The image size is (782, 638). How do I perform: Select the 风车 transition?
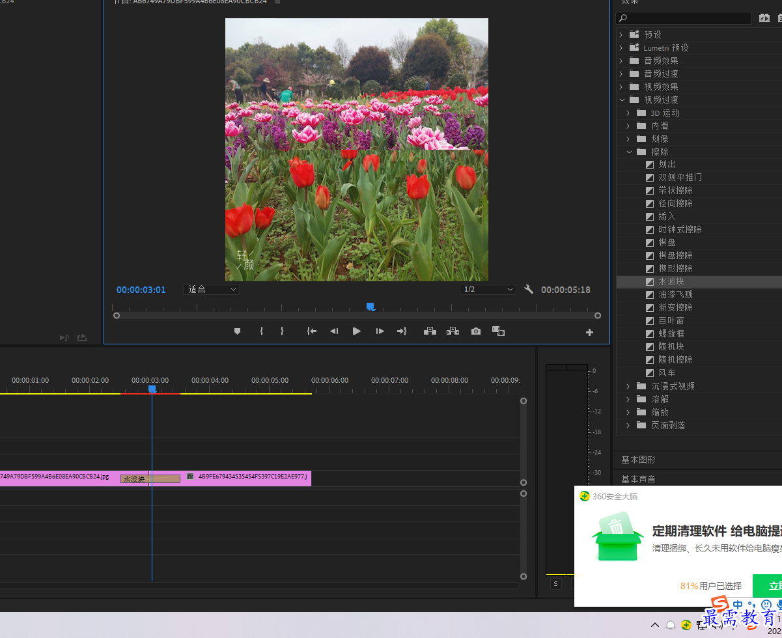[667, 373]
